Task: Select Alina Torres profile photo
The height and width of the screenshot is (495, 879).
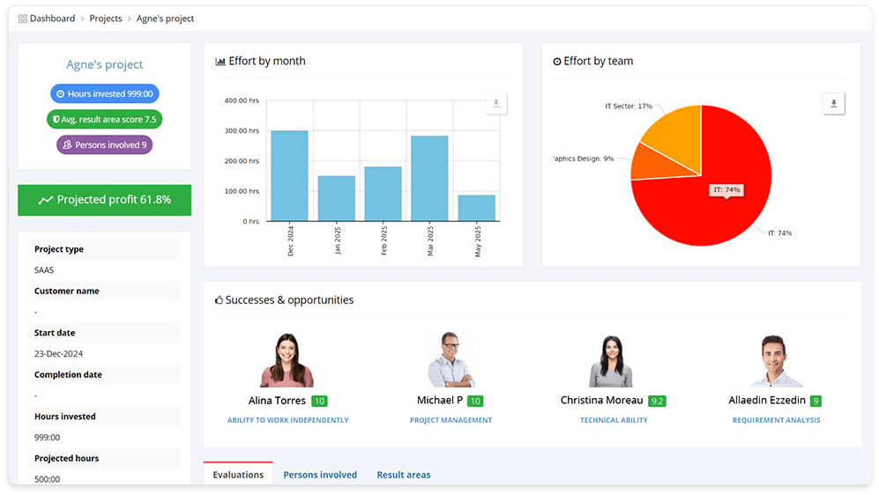Action: coord(287,361)
